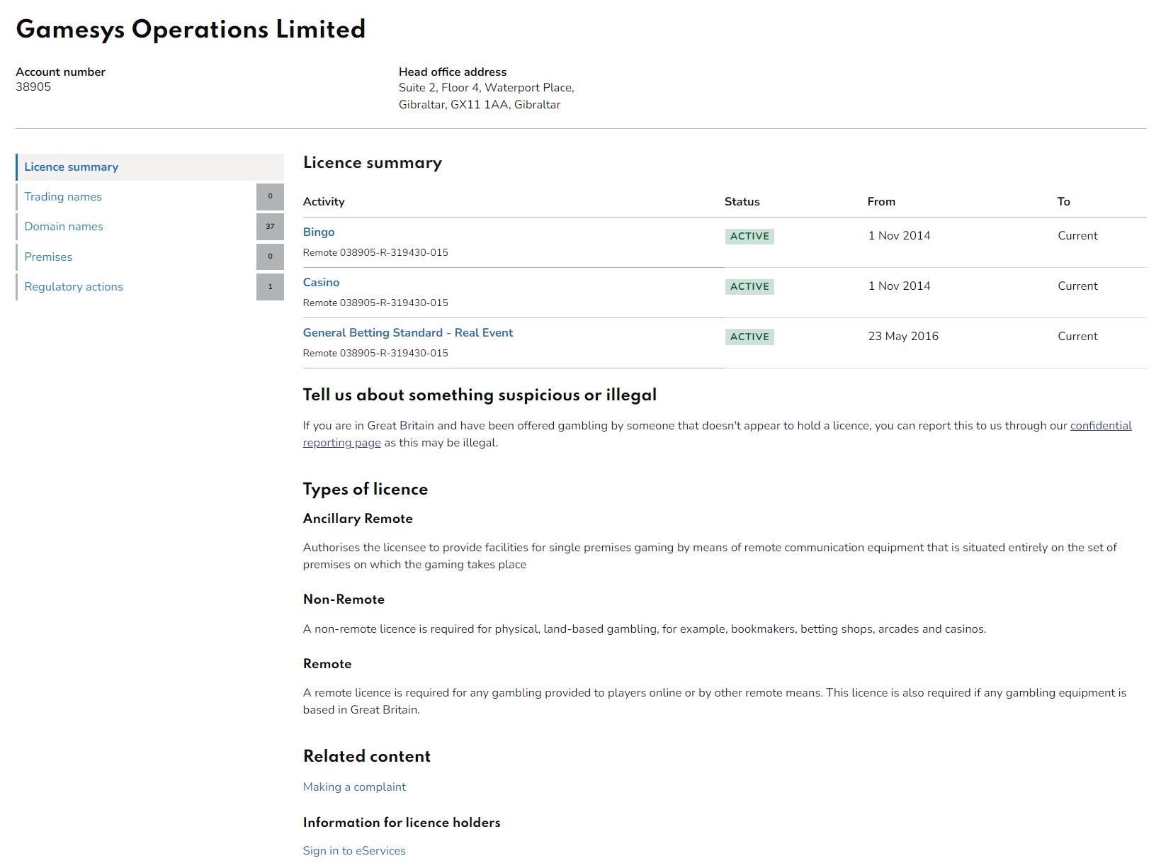Click the Types of licence heading
1161x868 pixels.
coord(366,490)
